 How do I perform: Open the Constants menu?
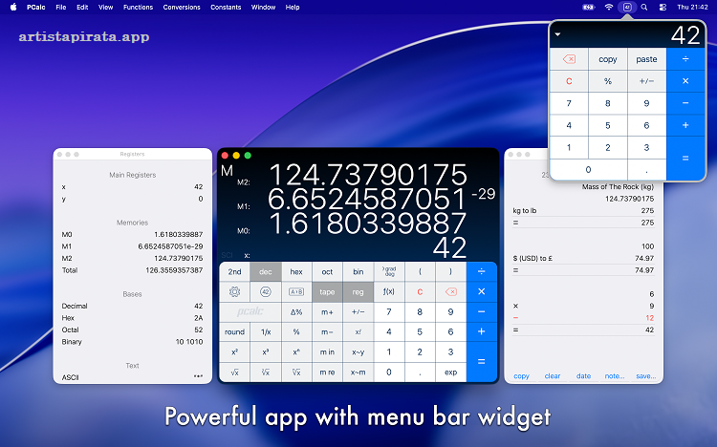[x=226, y=7]
